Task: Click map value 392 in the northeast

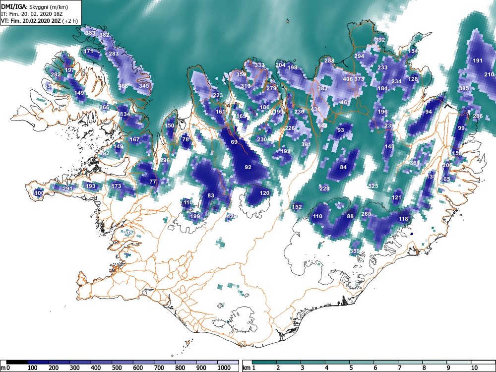Action: tap(380, 40)
